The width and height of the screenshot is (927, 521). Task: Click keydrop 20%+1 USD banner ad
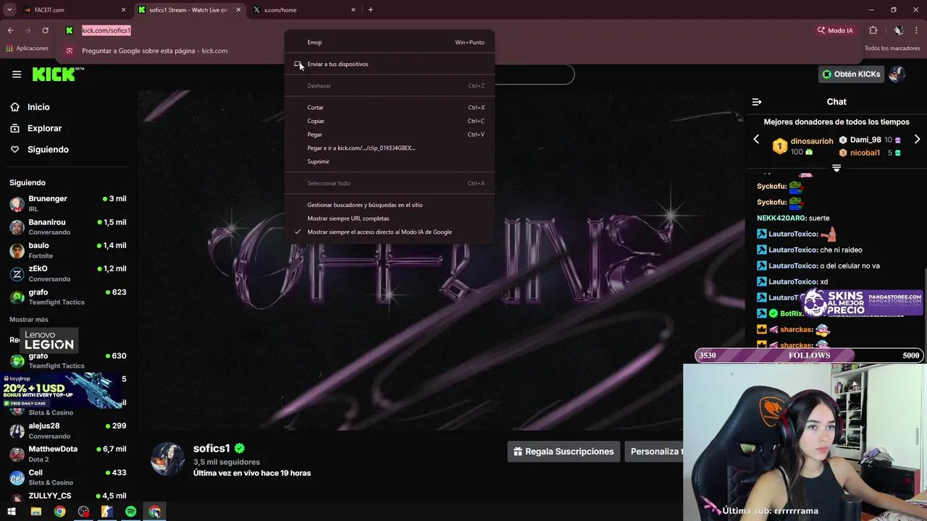point(61,391)
